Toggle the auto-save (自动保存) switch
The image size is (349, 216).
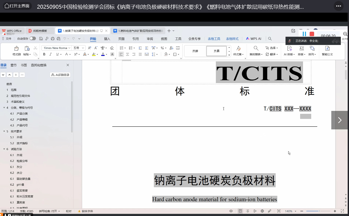(32, 39)
